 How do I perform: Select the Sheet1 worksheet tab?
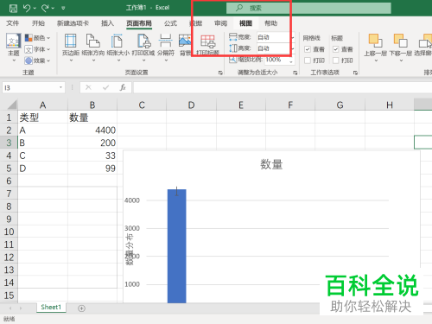click(51, 308)
